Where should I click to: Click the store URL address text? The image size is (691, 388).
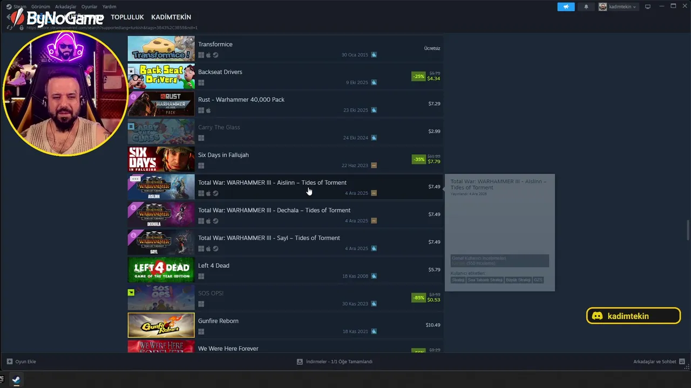point(112,27)
